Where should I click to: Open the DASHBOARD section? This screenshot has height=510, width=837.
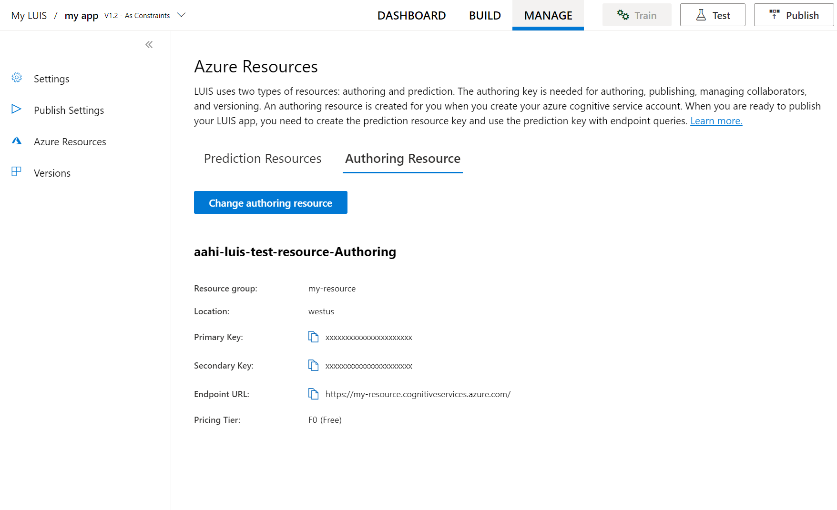tap(411, 16)
